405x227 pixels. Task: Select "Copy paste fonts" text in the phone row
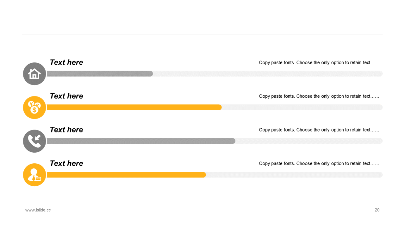click(x=319, y=130)
